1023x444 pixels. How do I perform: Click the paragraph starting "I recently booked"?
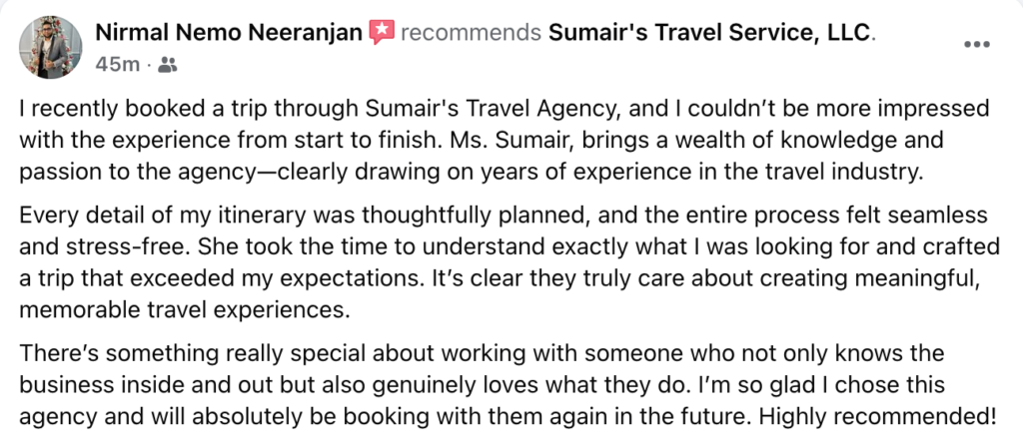(505, 140)
